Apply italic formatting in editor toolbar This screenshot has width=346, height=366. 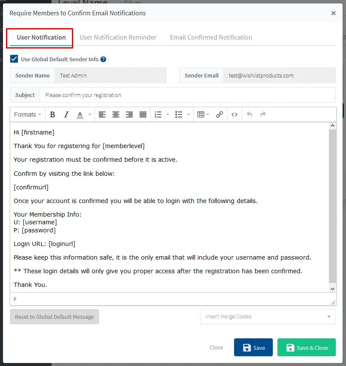tap(66, 114)
